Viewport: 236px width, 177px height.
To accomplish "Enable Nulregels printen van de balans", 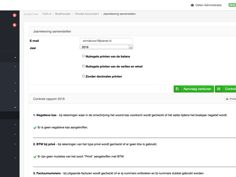I will click(x=83, y=56).
